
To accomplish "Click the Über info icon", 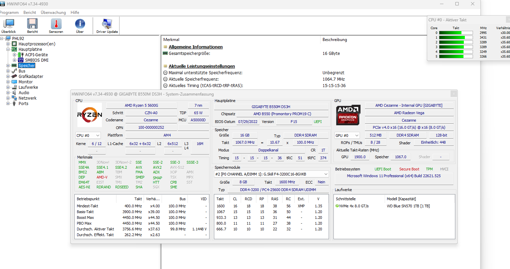I will tap(80, 24).
